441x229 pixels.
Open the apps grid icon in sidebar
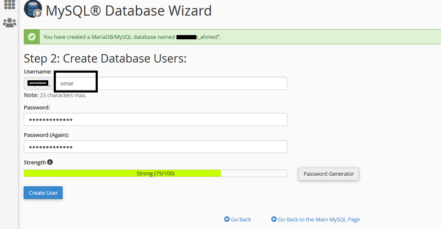pos(10,5)
